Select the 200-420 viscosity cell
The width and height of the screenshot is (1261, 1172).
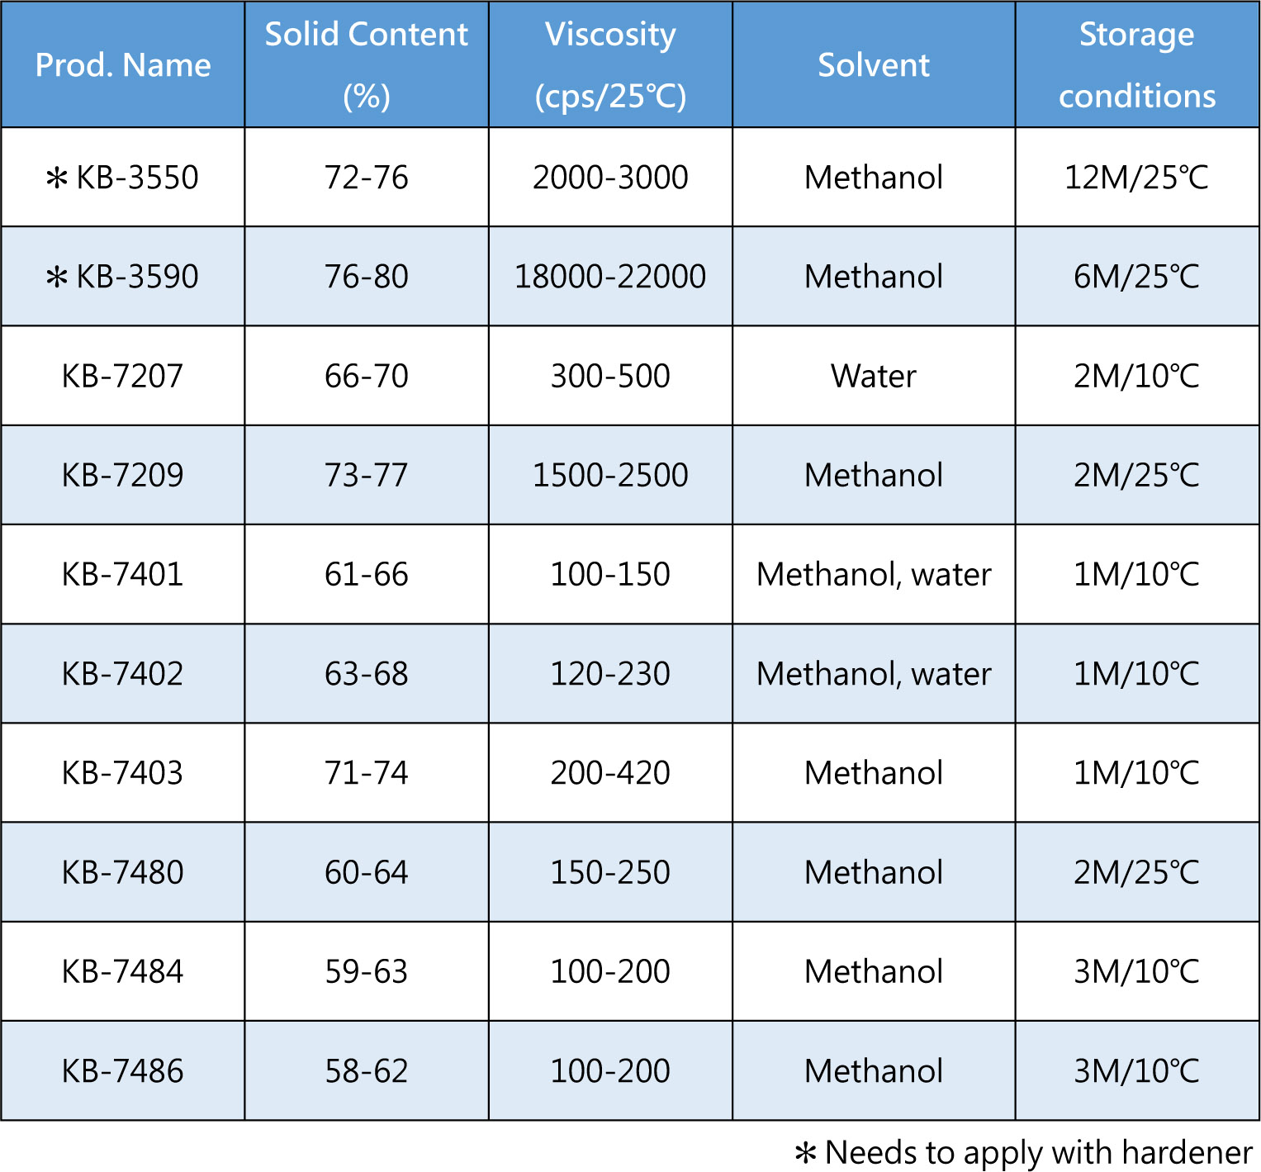[x=610, y=773]
